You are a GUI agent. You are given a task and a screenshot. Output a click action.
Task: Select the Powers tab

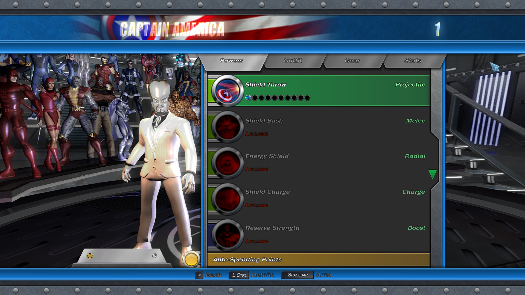[x=231, y=61]
